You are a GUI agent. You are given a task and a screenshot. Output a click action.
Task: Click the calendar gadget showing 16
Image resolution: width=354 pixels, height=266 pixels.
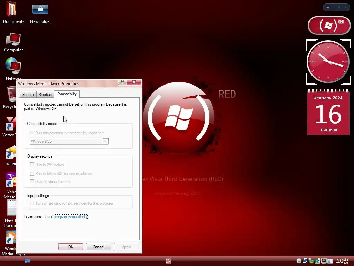point(328,113)
